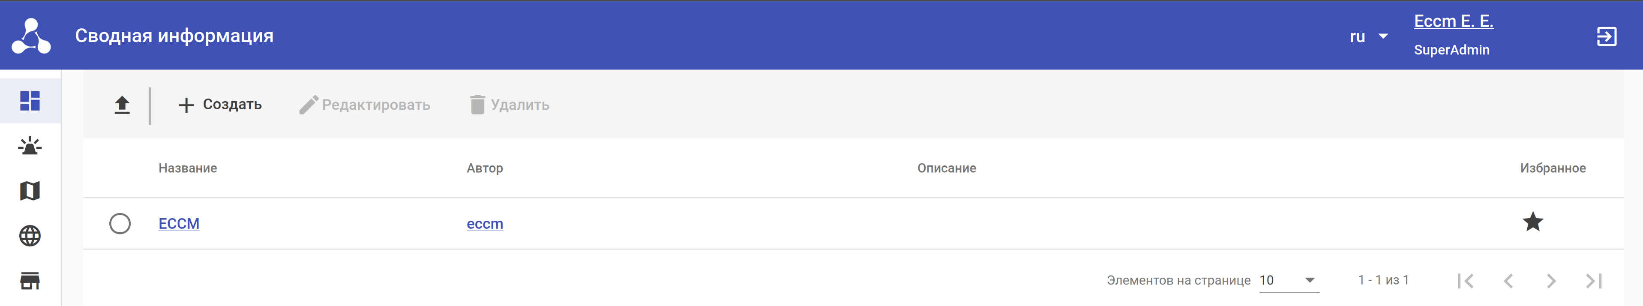Screen dimensions: 1643x306
Task: Open the alarms siren sidebar icon
Action: pos(30,147)
